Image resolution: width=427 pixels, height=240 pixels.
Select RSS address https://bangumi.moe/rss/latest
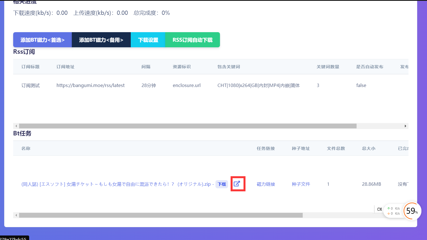click(91, 85)
